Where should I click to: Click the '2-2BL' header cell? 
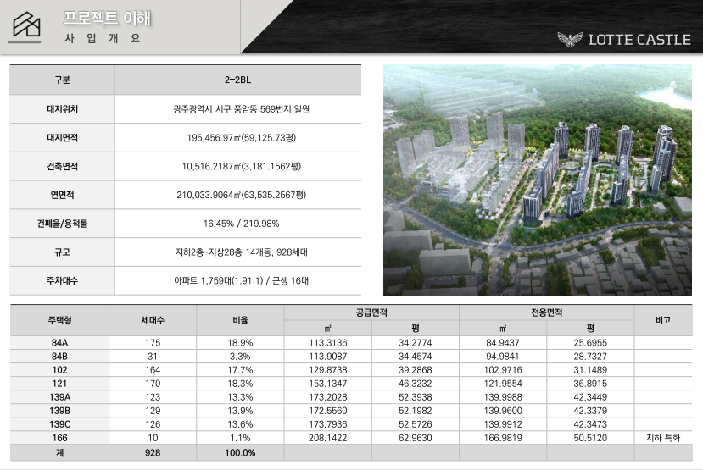coord(237,80)
